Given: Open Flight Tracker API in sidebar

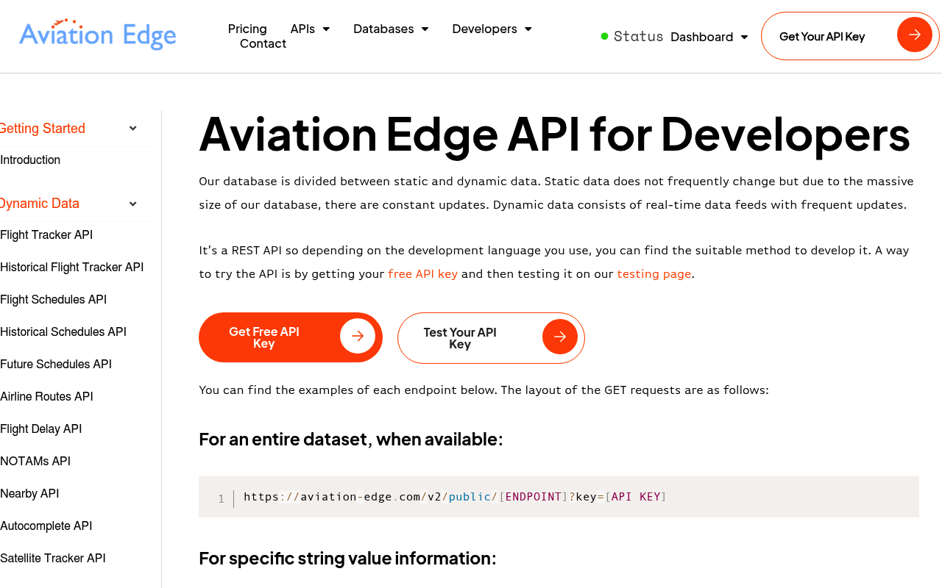Looking at the screenshot, I should [46, 234].
